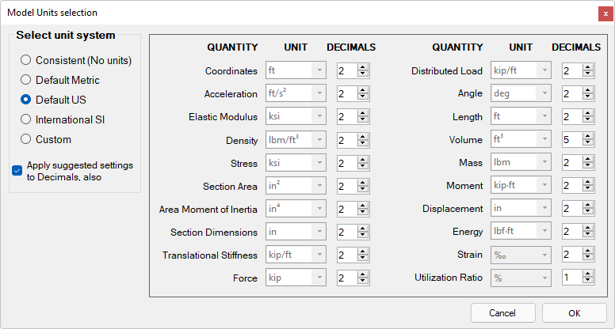Choose the International SI radio option
Viewport: 615px width, 329px height.
(63, 119)
